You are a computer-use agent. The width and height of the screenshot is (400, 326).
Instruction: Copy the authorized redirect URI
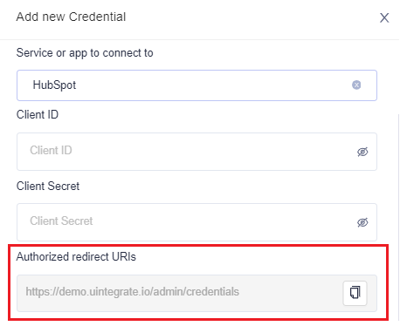[x=355, y=293]
